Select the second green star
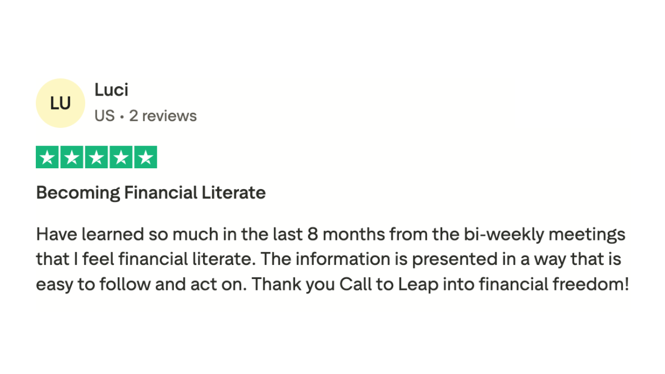The width and height of the screenshot is (665, 374). coord(72,157)
